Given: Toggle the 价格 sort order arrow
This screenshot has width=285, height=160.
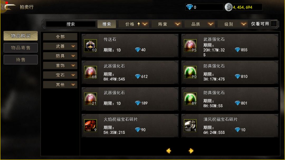Looking at the screenshot, I should [x=139, y=24].
